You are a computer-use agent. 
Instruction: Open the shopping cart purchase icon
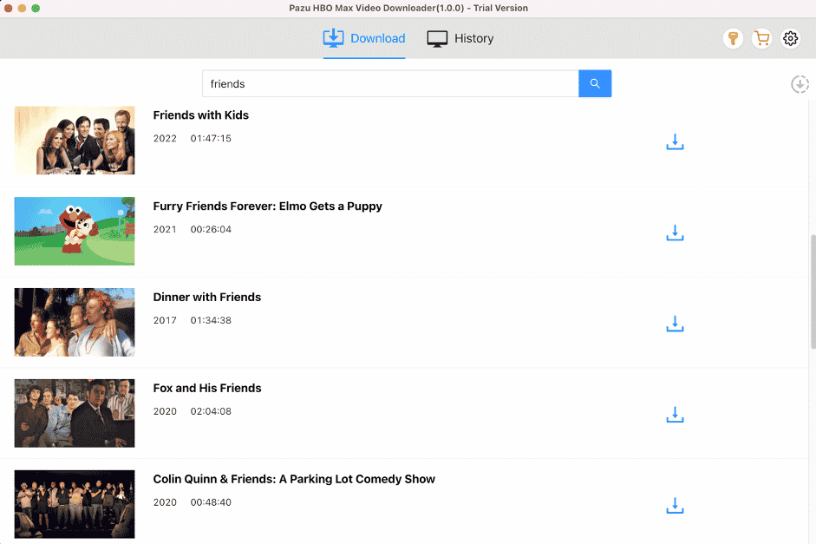761,38
